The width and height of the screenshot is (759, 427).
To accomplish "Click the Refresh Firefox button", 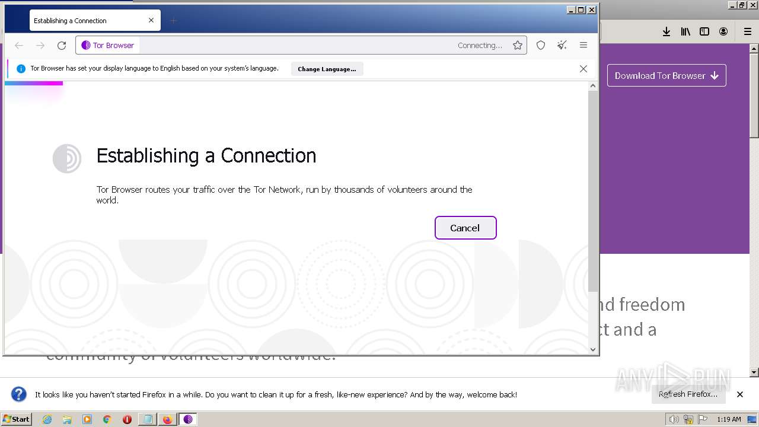I will 688,394.
